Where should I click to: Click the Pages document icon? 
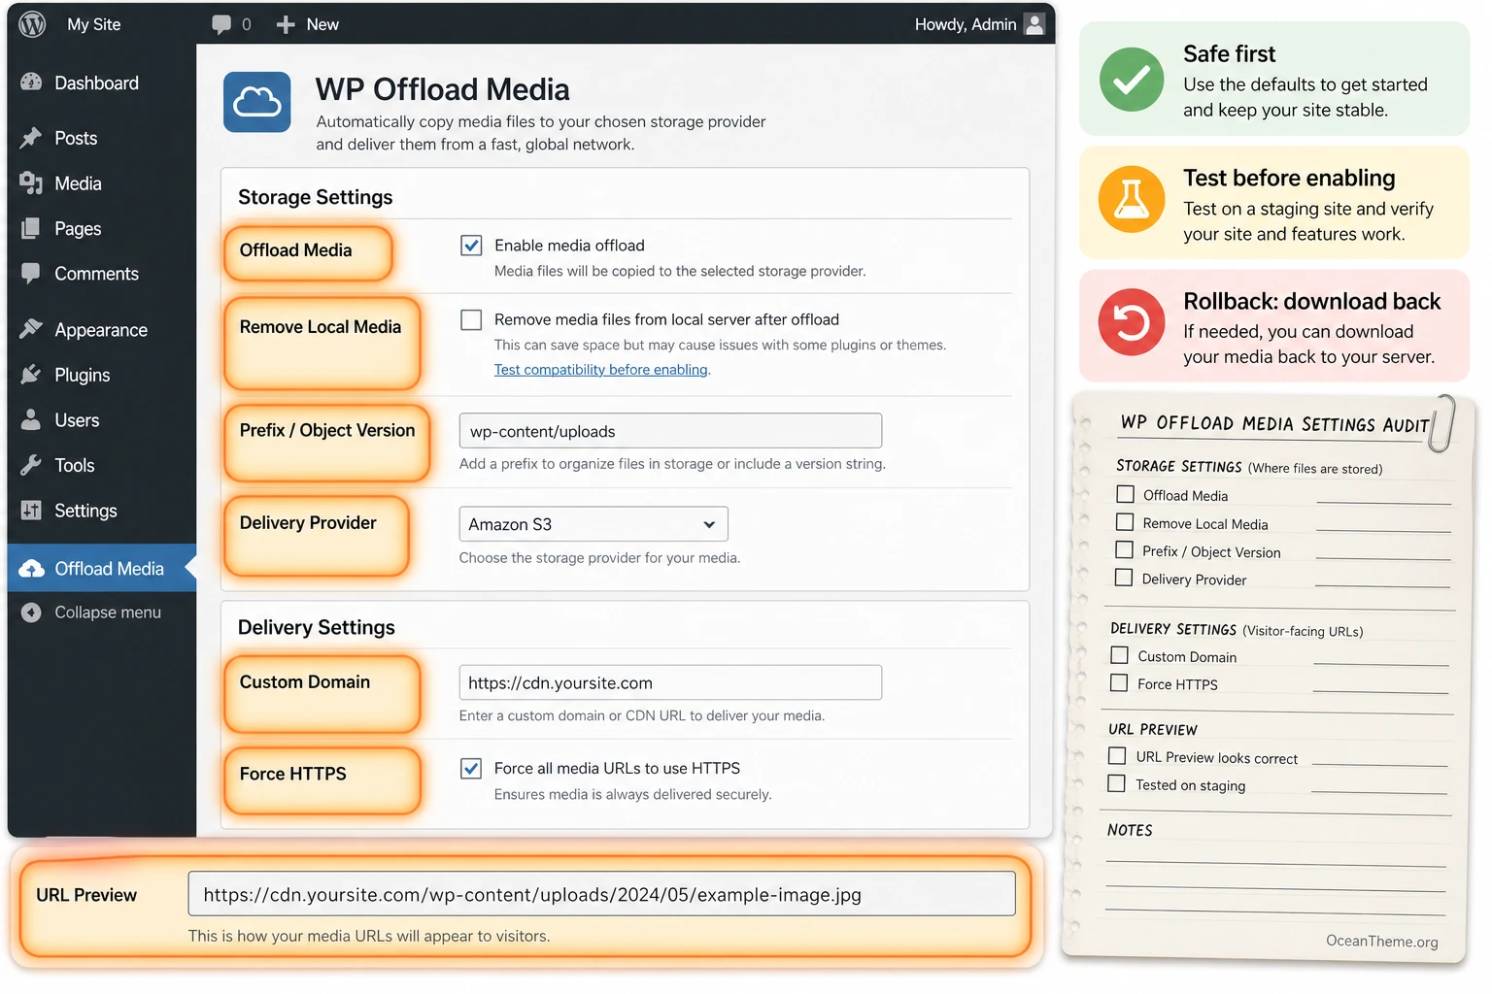31,229
